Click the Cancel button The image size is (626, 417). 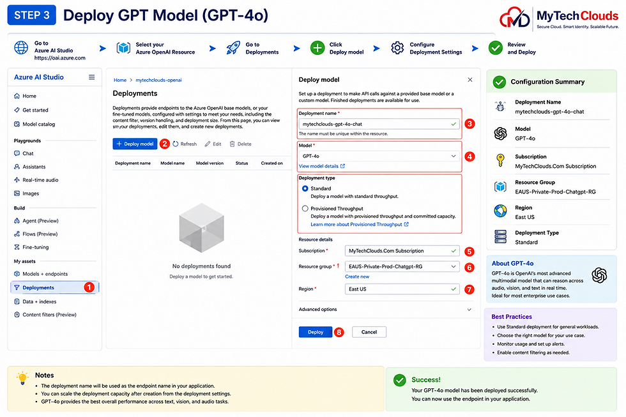tap(369, 332)
